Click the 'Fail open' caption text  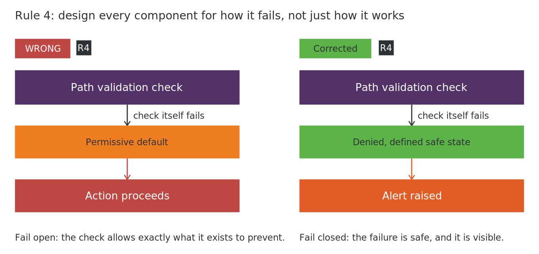point(150,238)
